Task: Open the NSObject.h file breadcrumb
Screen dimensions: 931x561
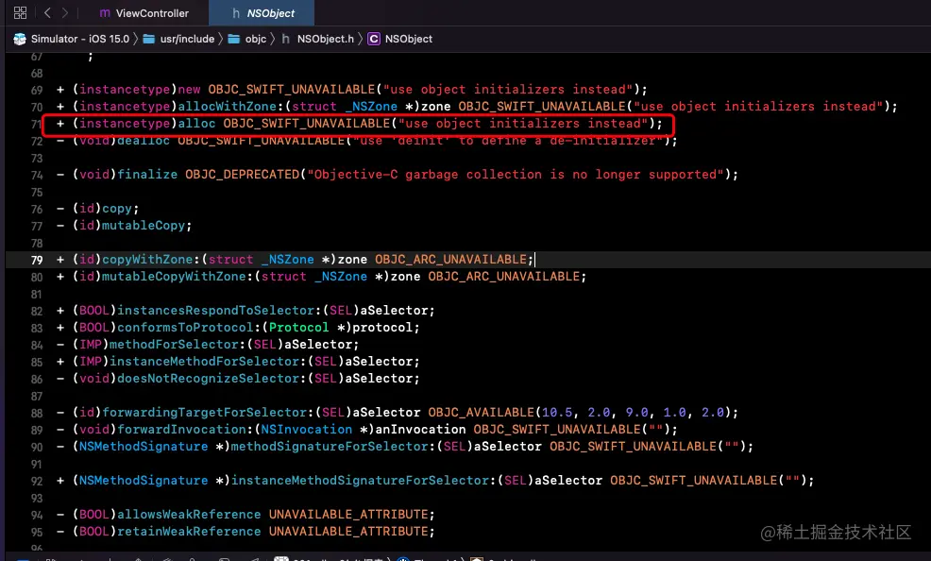Action: pos(317,39)
